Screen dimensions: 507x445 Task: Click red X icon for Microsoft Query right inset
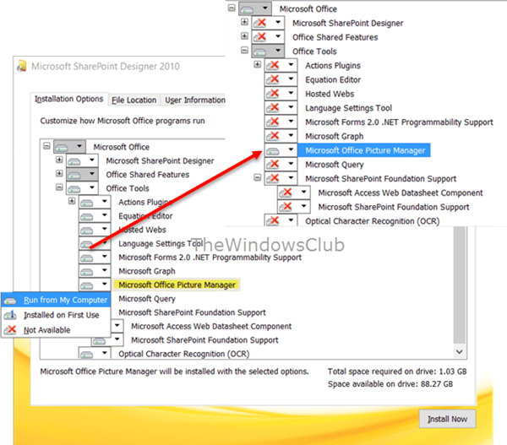273,164
